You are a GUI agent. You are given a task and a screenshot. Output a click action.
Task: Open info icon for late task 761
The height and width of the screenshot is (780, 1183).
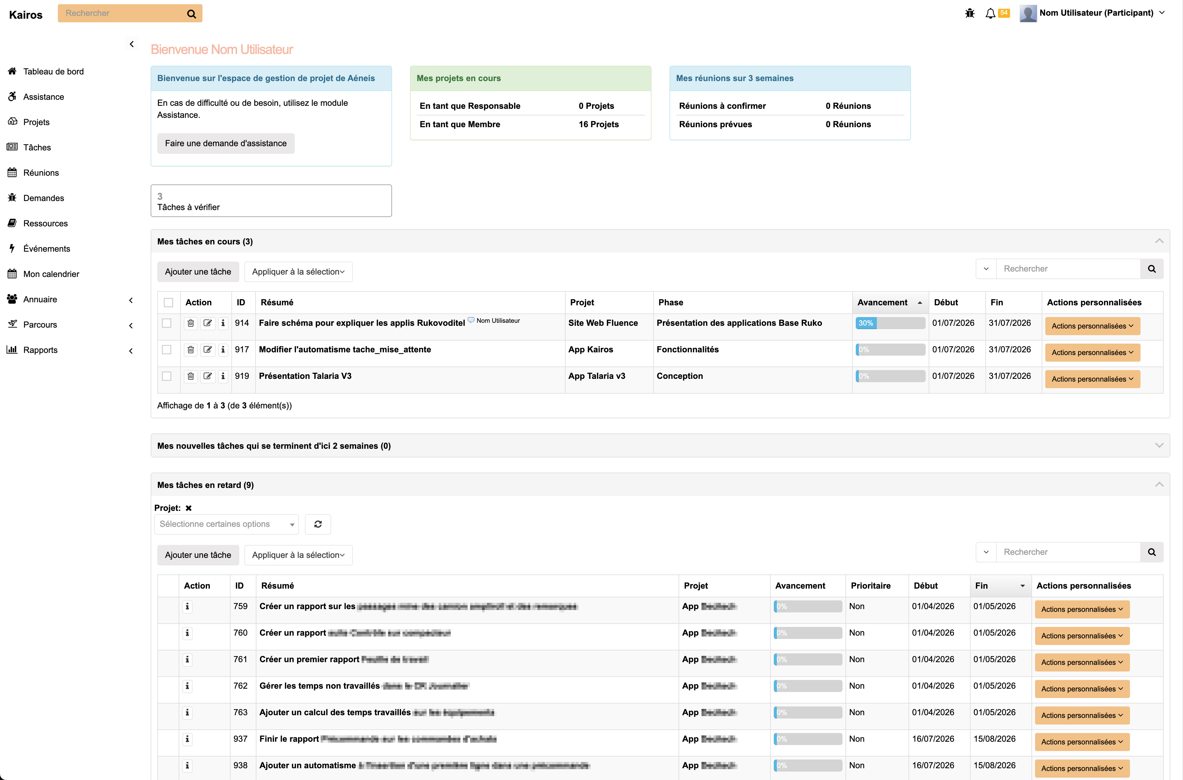(187, 660)
